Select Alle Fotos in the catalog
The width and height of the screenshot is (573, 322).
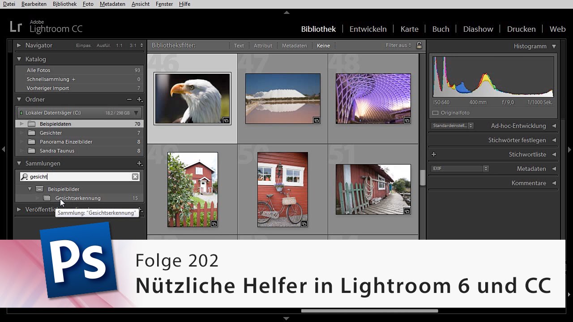click(79, 70)
